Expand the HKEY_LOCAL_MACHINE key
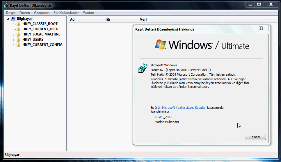This screenshot has height=162, width=281. 13,34
